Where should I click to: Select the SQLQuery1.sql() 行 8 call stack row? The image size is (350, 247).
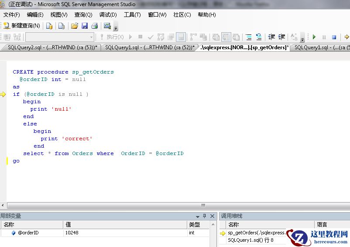pyautogui.click(x=250, y=240)
